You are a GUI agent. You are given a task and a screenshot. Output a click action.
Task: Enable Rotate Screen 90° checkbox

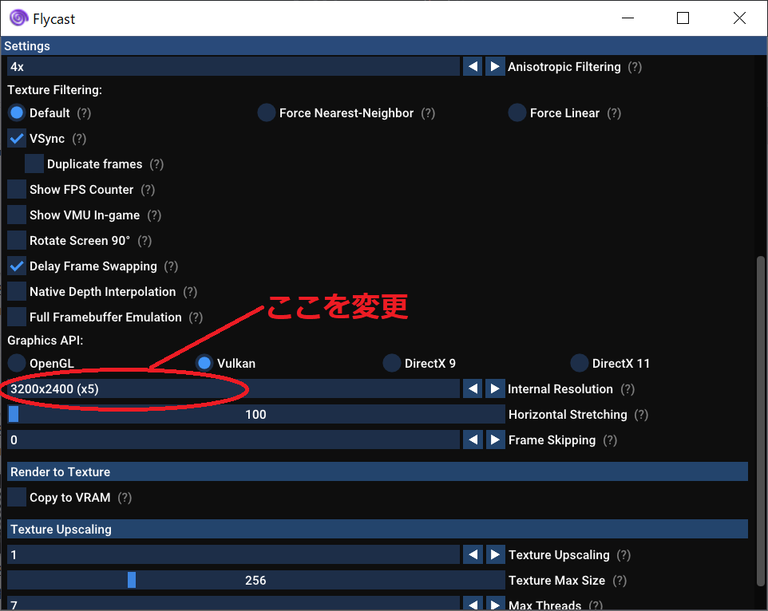[17, 240]
